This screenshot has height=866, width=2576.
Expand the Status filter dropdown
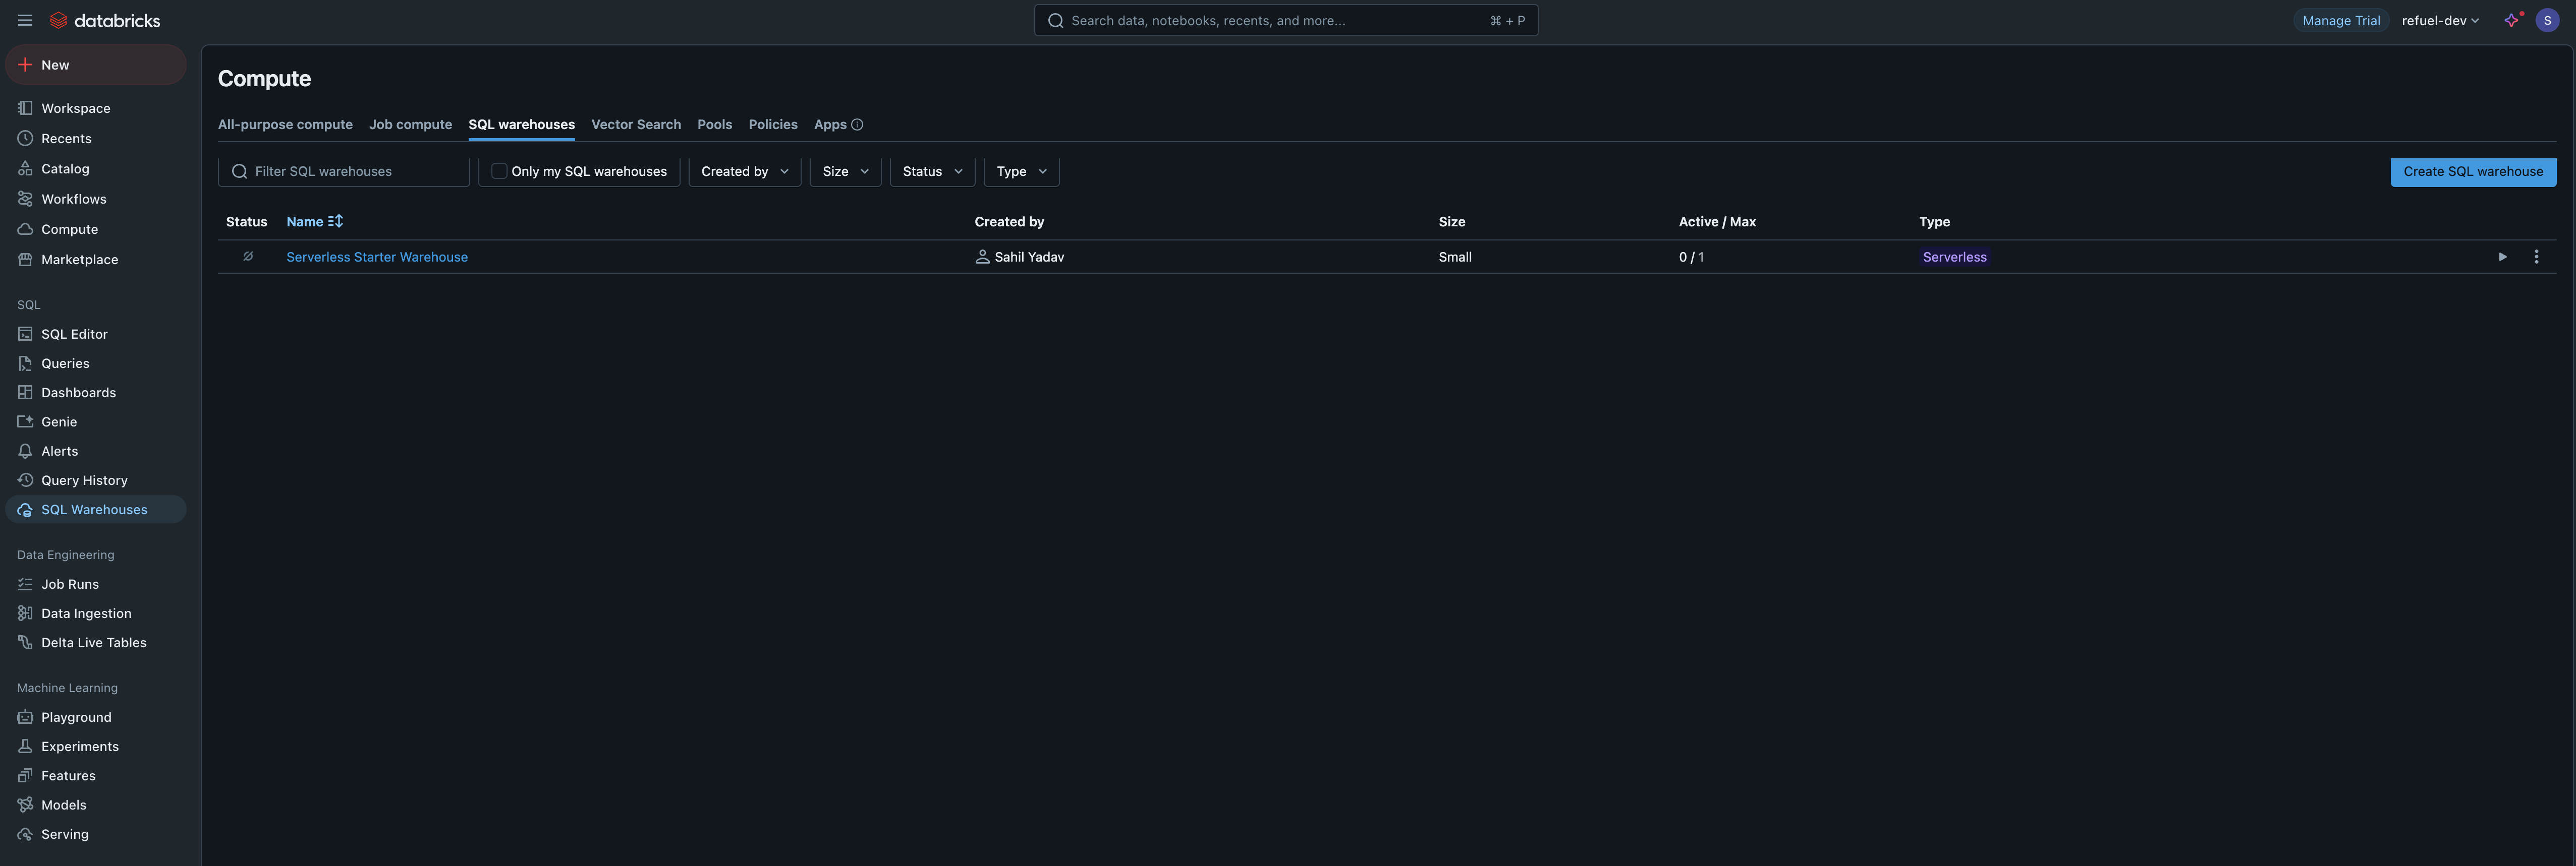[x=931, y=171]
